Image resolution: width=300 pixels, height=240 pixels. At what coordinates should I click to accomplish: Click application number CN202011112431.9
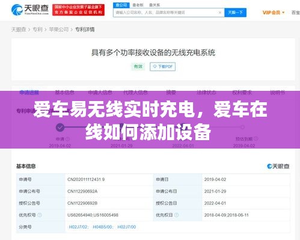click(86, 179)
